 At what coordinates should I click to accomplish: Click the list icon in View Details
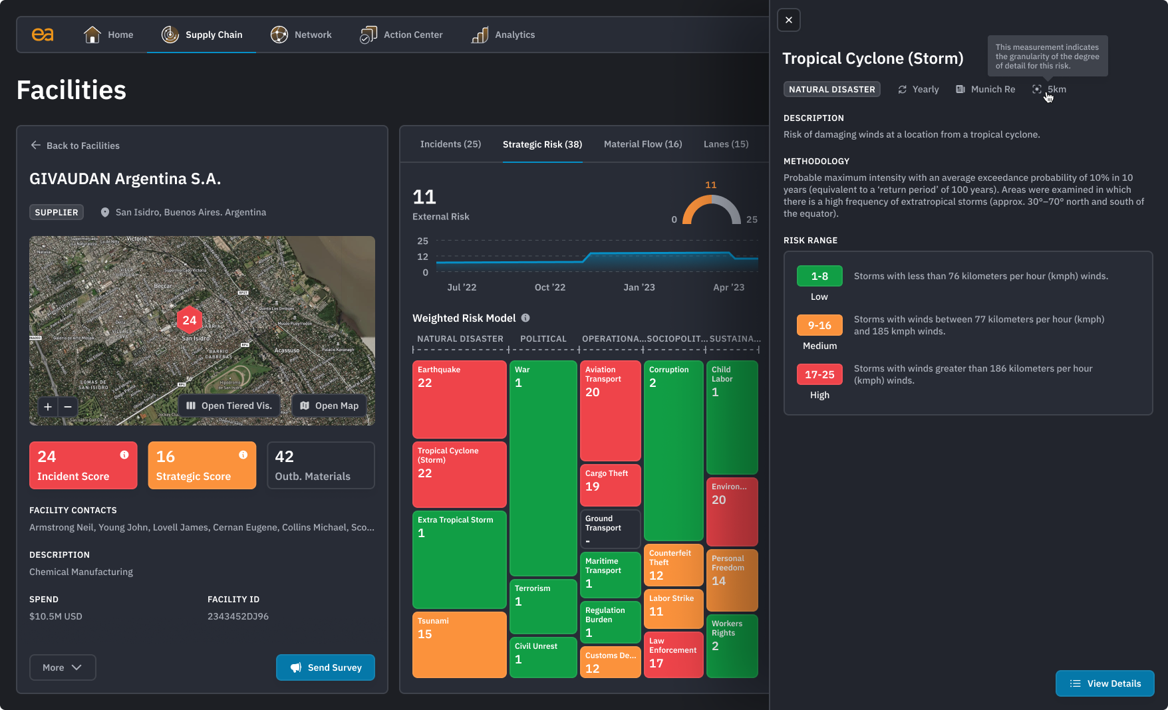tap(1075, 683)
